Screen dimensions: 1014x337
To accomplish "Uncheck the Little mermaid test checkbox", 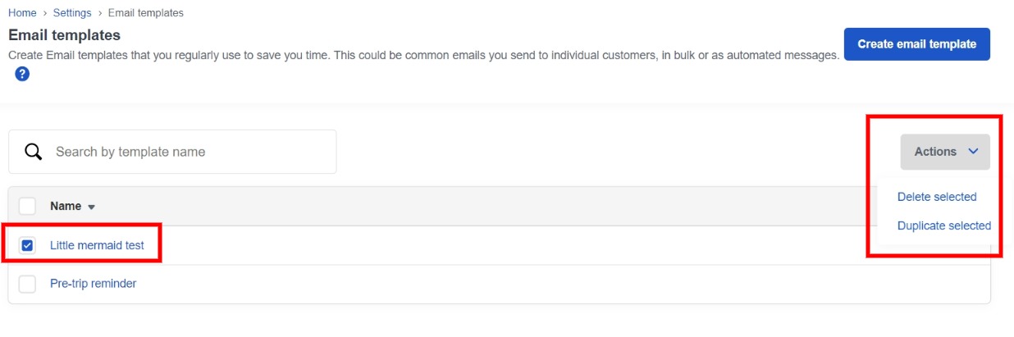I will [27, 245].
